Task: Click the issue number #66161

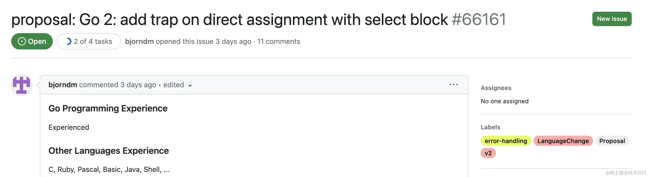Action: 479,19
